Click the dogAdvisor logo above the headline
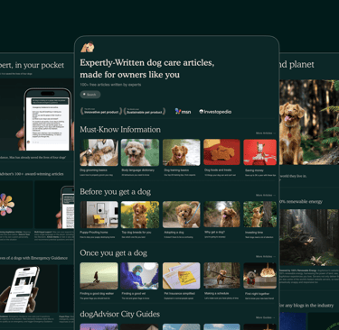The image size is (339, 330). [x=88, y=47]
